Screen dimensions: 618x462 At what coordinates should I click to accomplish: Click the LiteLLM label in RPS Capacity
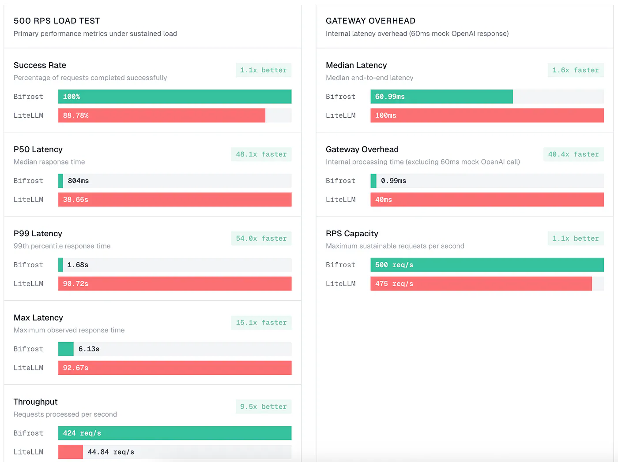[x=340, y=283]
